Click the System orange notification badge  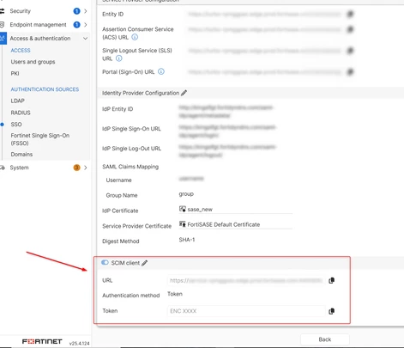76,168
